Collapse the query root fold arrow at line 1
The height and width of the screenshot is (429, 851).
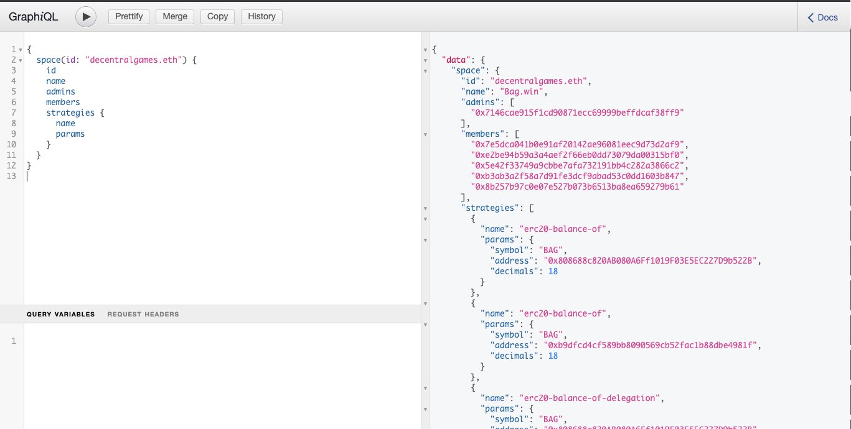click(x=21, y=50)
